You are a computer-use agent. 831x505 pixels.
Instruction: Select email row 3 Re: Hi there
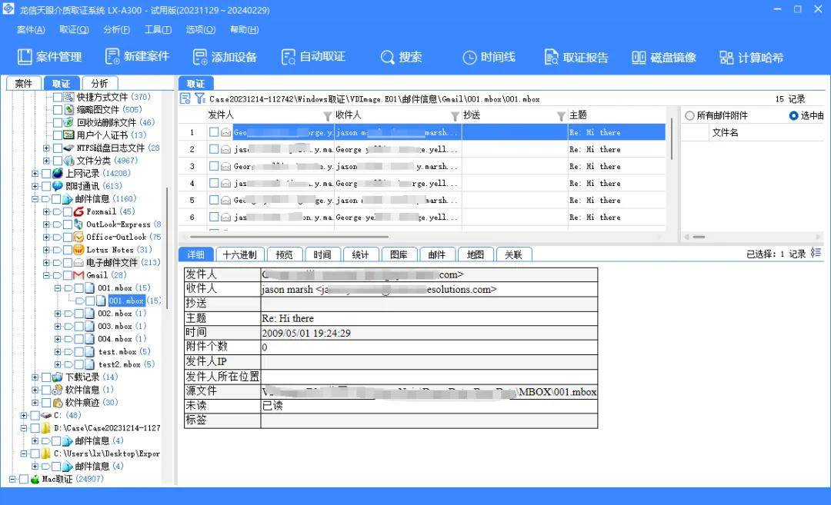pos(422,166)
